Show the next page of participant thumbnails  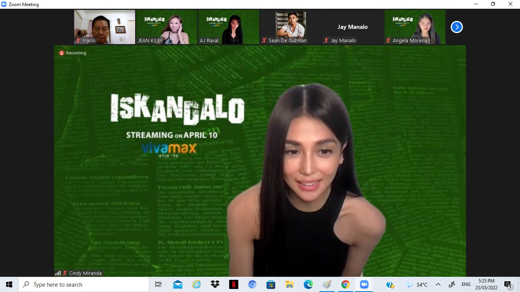[x=456, y=27]
